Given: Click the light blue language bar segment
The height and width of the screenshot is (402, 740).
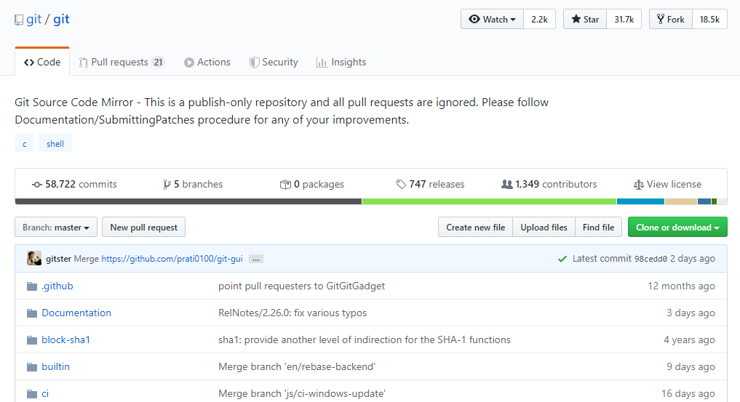Looking at the screenshot, I should click(x=640, y=201).
